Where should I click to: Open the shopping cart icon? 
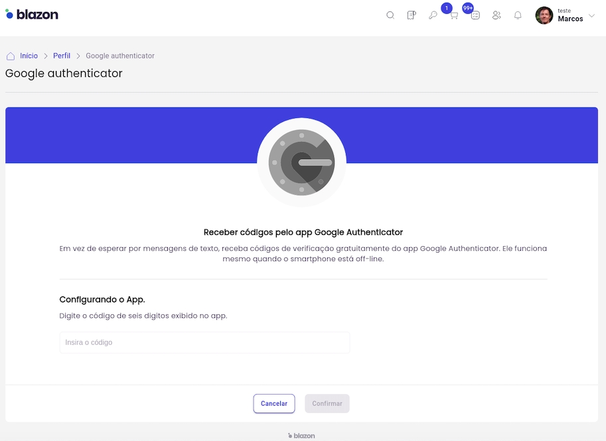tap(454, 16)
